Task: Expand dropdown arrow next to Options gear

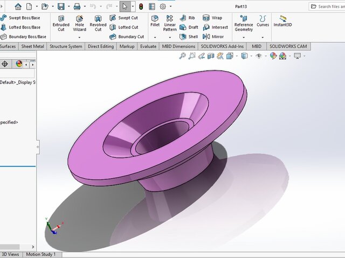Action: click(x=170, y=6)
